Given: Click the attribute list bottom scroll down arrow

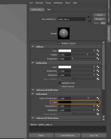Looking at the screenshot, I should point(104,120).
